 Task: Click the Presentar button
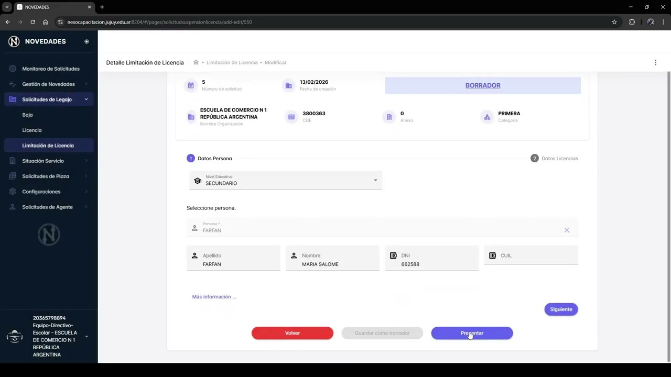pos(472,333)
